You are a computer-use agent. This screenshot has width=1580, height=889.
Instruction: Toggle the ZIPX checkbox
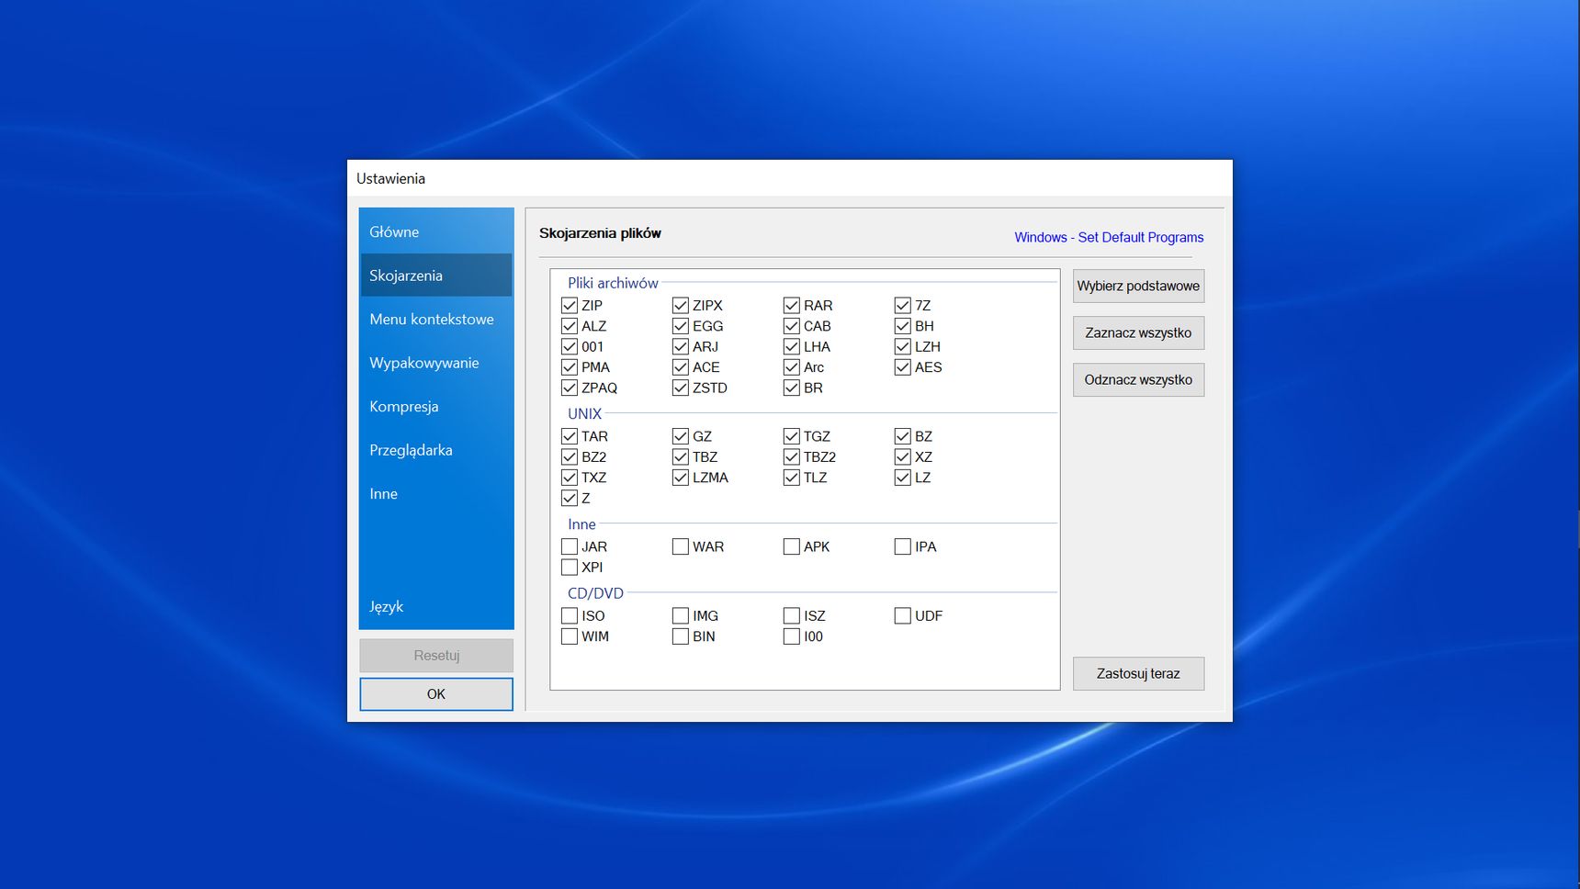[x=681, y=305]
